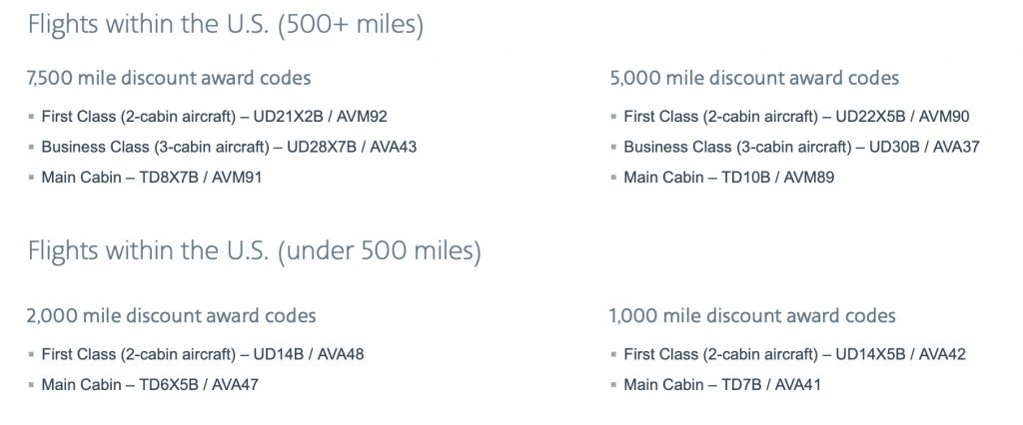This screenshot has width=1023, height=425.
Task: Click the First Class UD22X5B / AVM90 line
Action: tap(796, 117)
